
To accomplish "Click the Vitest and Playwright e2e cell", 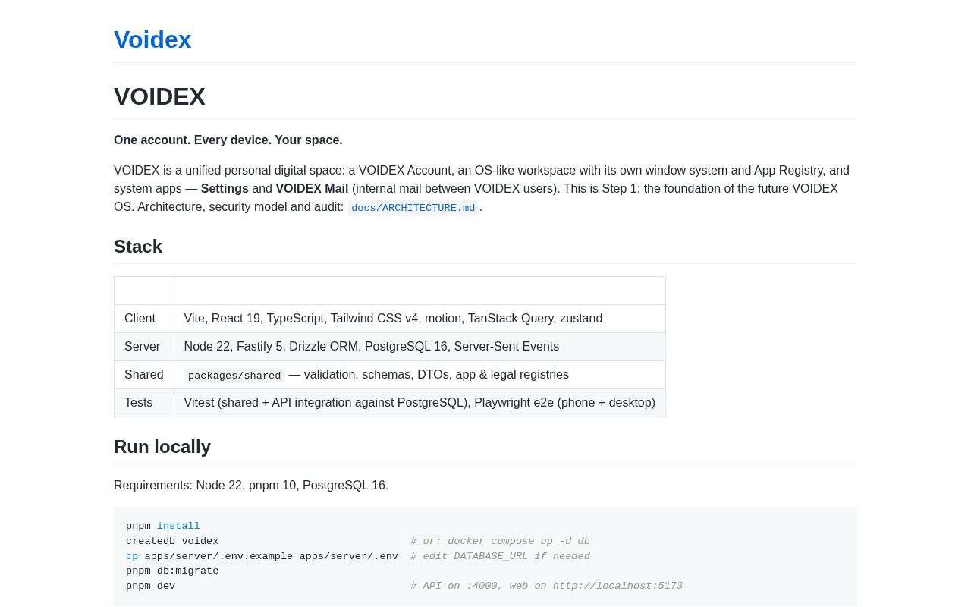I will pos(420,403).
